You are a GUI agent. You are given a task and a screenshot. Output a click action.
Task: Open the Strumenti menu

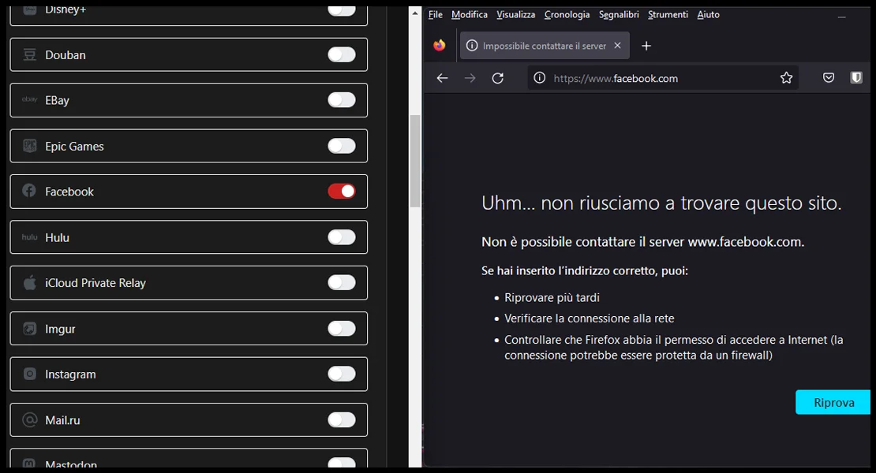pyautogui.click(x=668, y=14)
